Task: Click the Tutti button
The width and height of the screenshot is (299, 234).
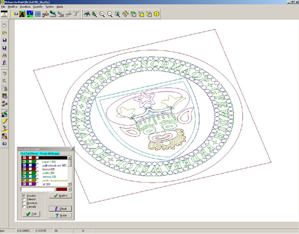Action: pyautogui.click(x=31, y=214)
